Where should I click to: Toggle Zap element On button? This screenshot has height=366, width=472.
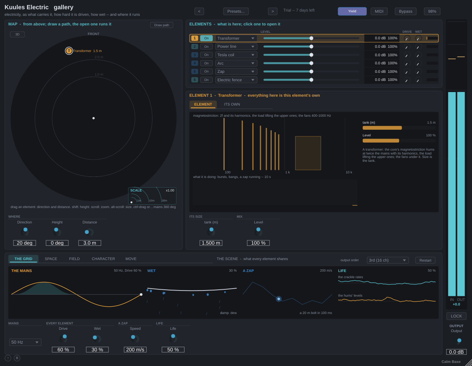pyautogui.click(x=206, y=71)
